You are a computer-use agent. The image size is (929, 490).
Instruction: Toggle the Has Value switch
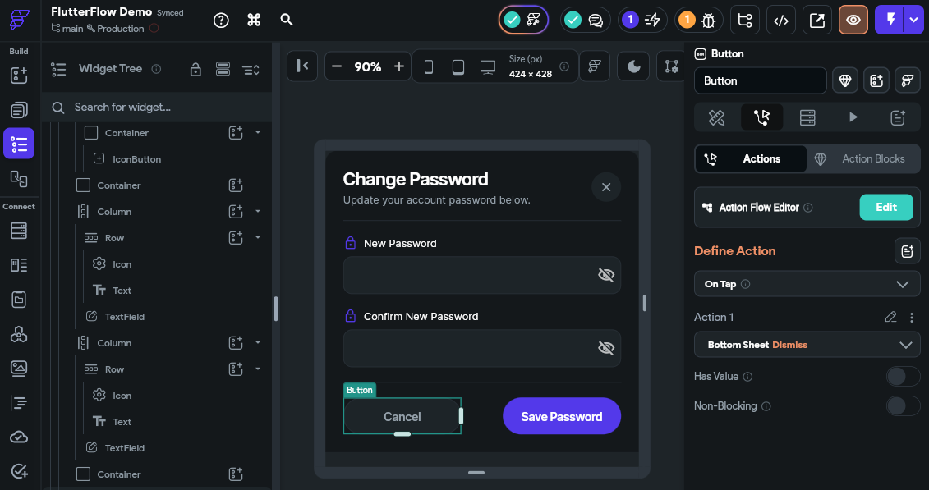[903, 377]
